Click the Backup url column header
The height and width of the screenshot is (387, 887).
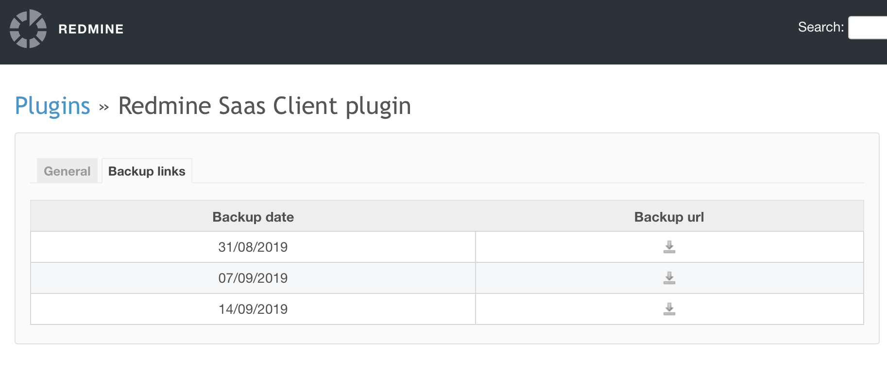(669, 217)
